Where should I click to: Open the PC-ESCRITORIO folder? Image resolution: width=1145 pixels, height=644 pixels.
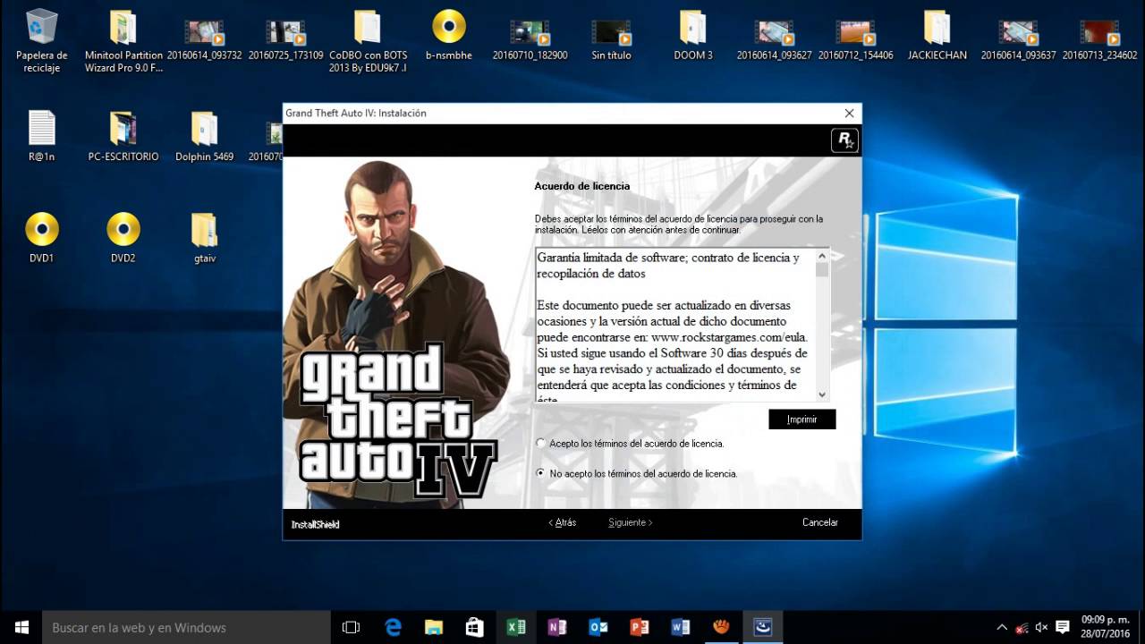tap(123, 136)
